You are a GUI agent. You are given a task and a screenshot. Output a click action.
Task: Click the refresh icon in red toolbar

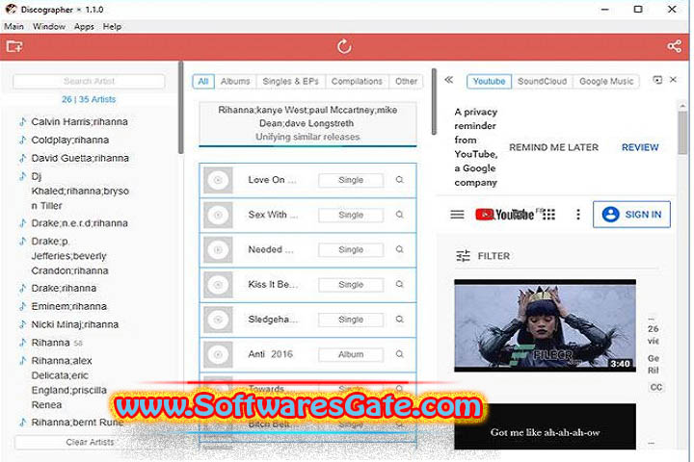(x=344, y=46)
